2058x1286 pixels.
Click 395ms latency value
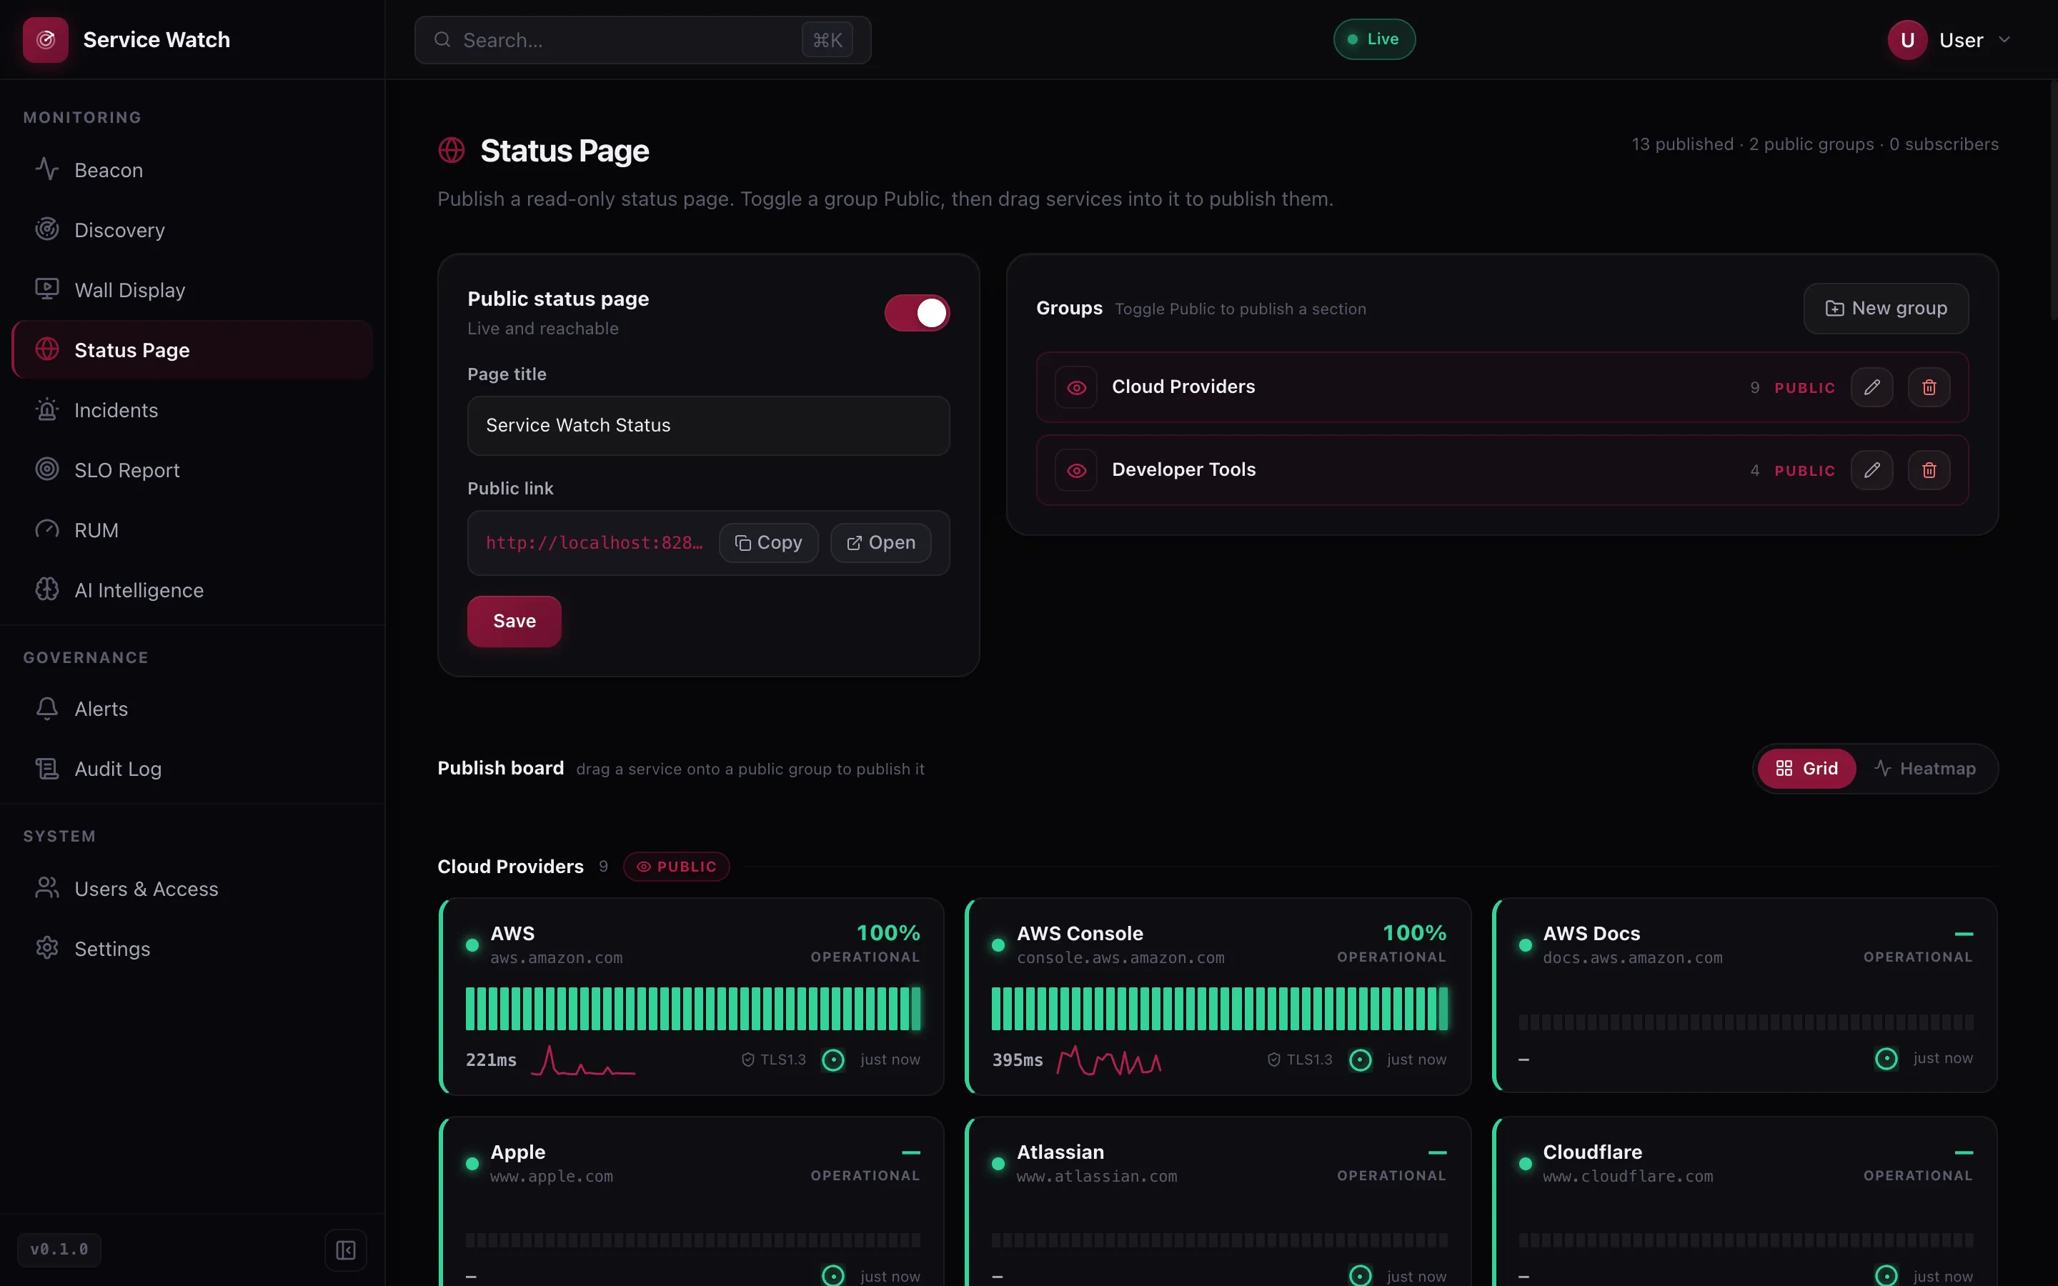click(x=1017, y=1060)
